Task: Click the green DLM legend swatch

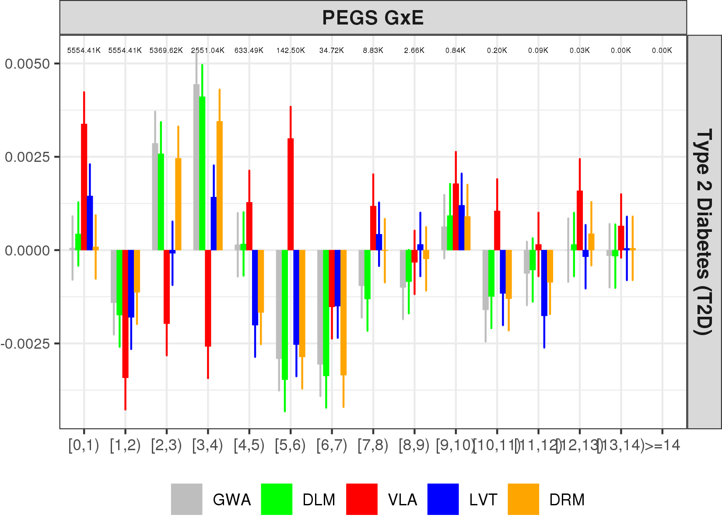Action: pos(276,499)
